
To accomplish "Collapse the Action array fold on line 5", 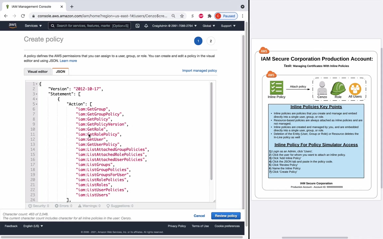I will click(x=37, y=104).
